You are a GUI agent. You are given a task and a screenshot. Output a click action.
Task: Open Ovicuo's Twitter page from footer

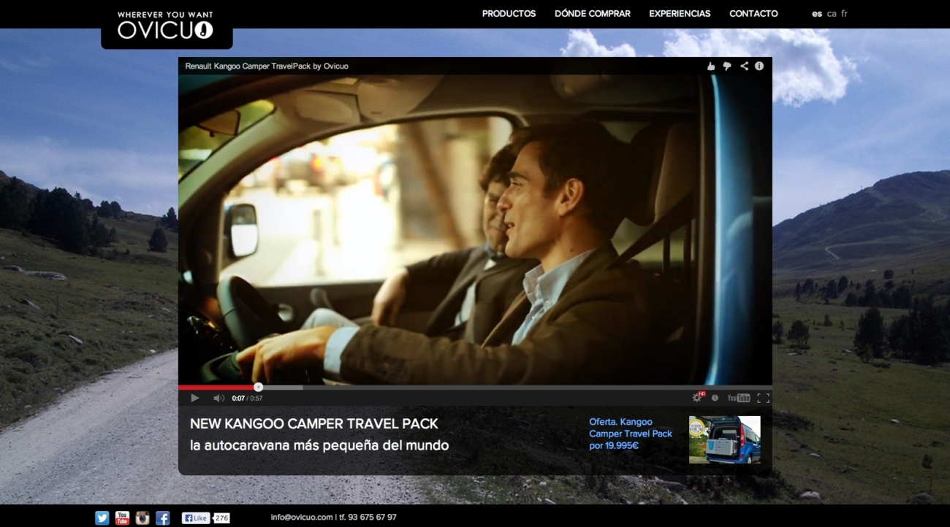coord(102,518)
